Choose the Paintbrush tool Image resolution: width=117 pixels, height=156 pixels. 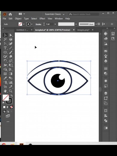pos(10,52)
